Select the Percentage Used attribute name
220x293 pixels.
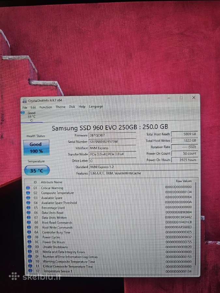[x=53, y=208]
